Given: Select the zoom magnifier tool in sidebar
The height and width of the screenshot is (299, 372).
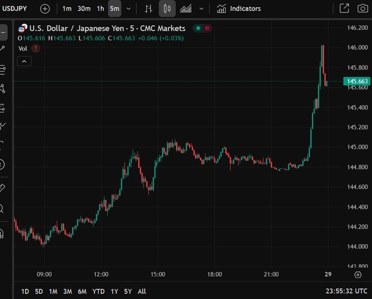Looking at the screenshot, I should click(2, 208).
